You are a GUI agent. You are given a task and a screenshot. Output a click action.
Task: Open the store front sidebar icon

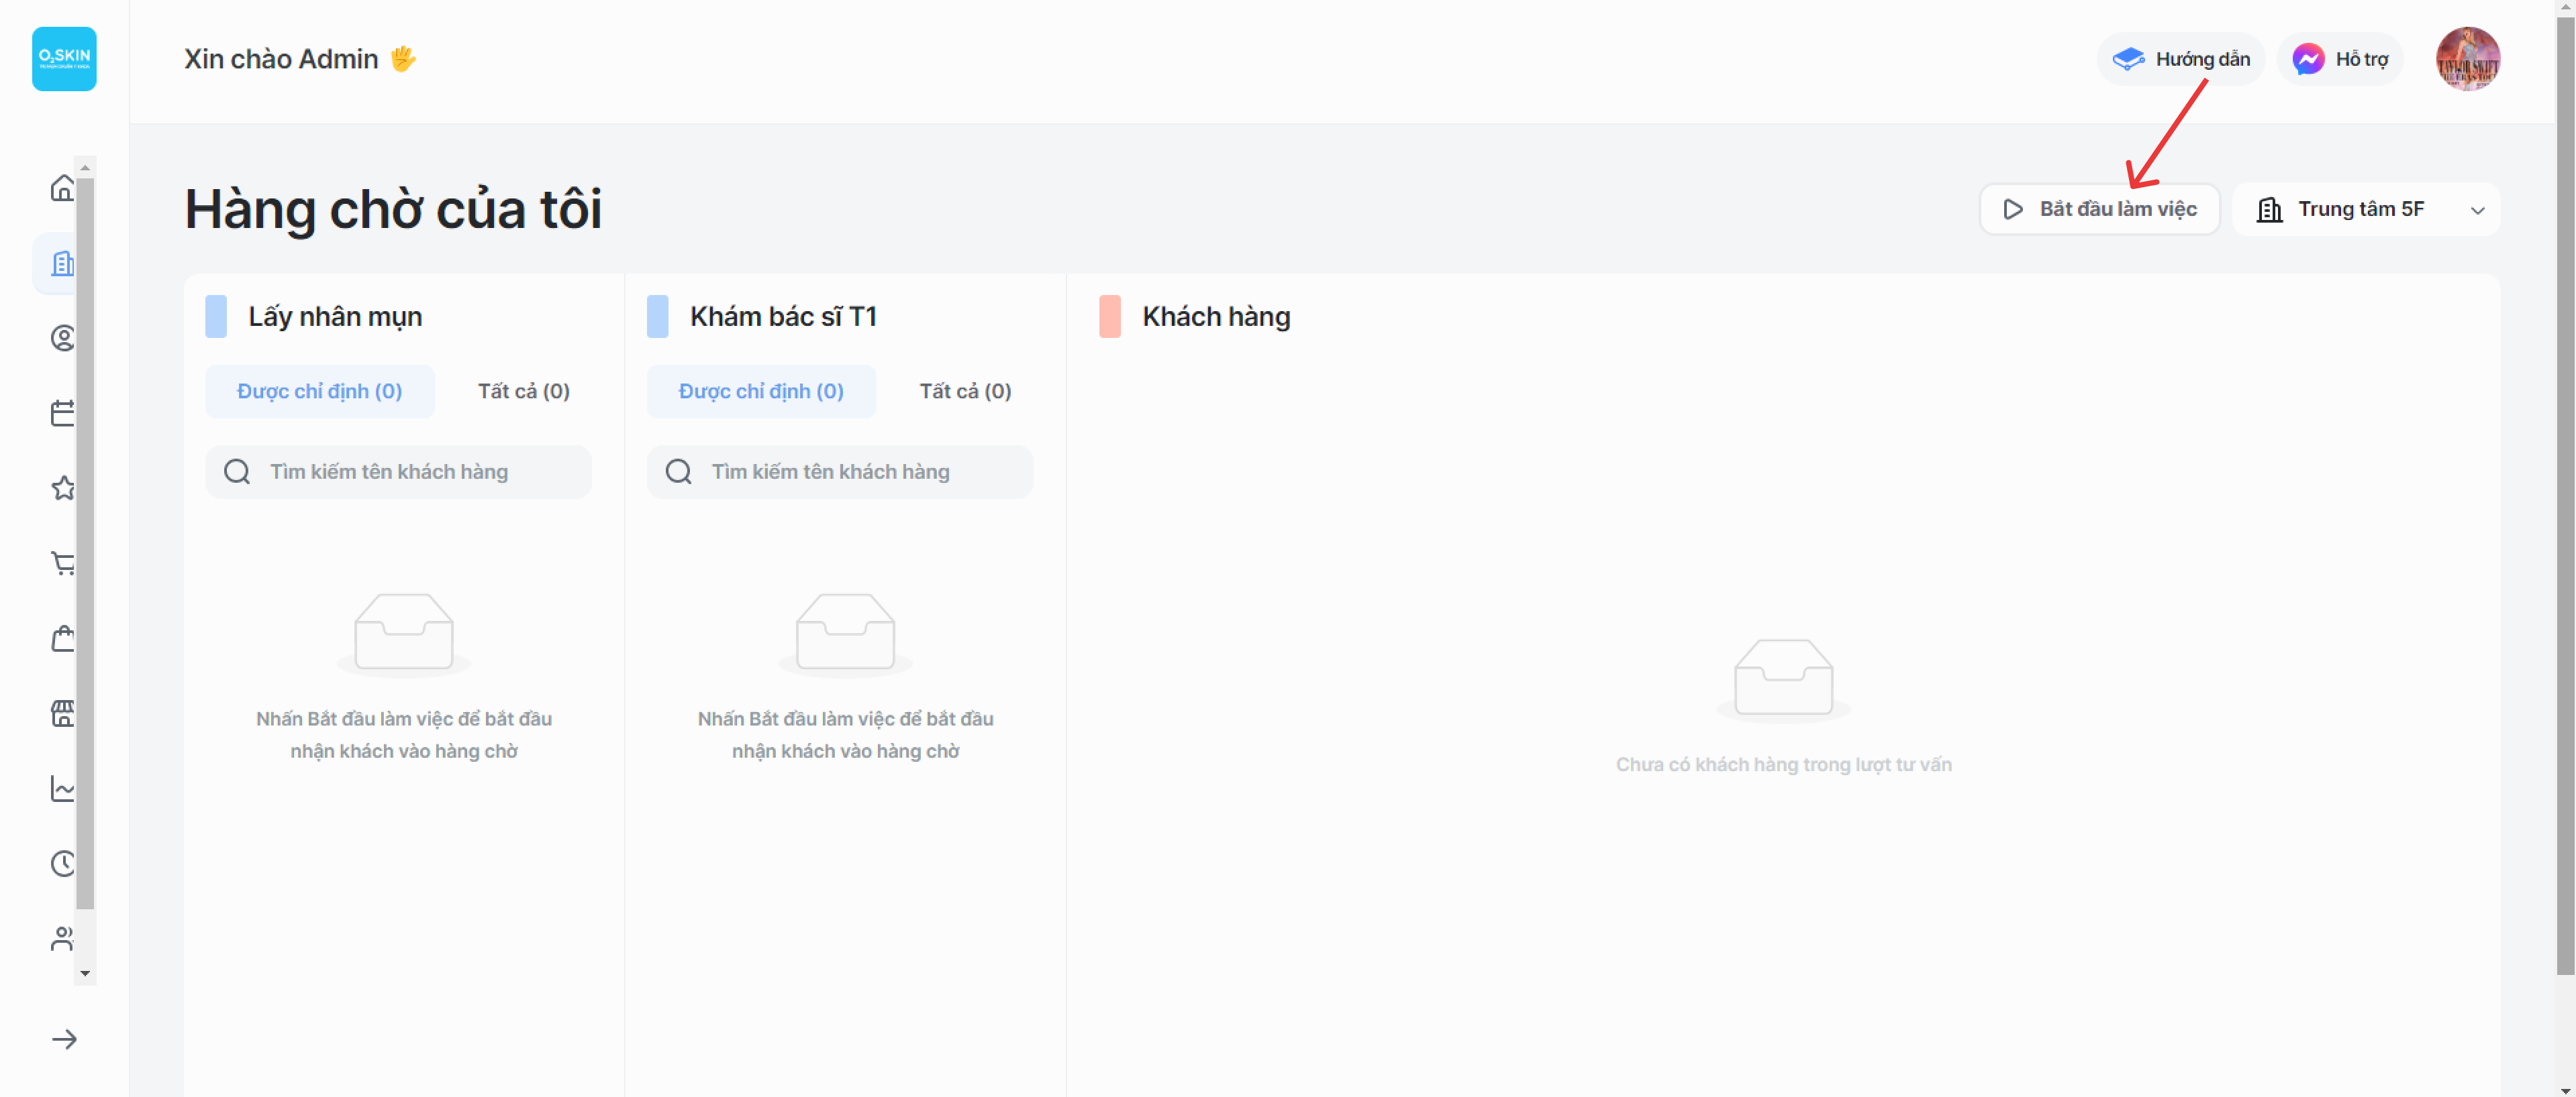[x=62, y=713]
